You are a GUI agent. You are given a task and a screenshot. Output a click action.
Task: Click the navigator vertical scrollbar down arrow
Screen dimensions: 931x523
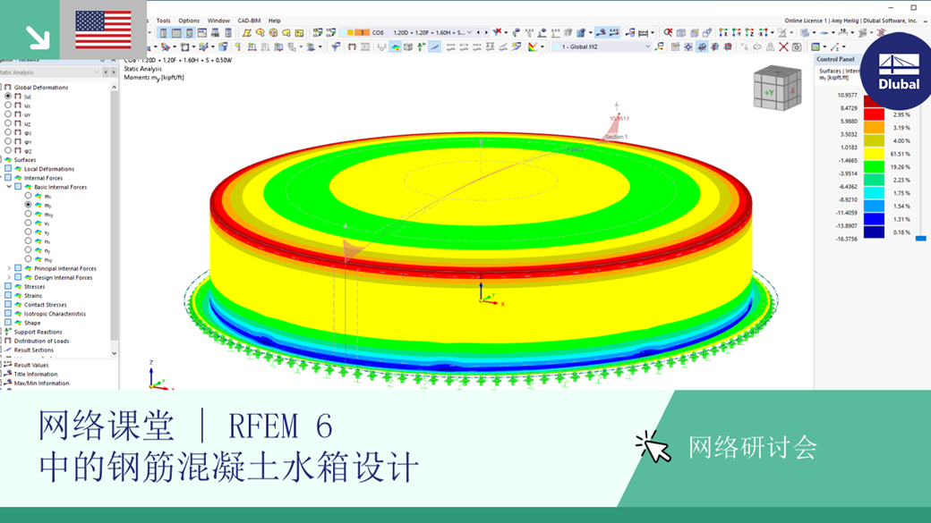[x=114, y=353]
